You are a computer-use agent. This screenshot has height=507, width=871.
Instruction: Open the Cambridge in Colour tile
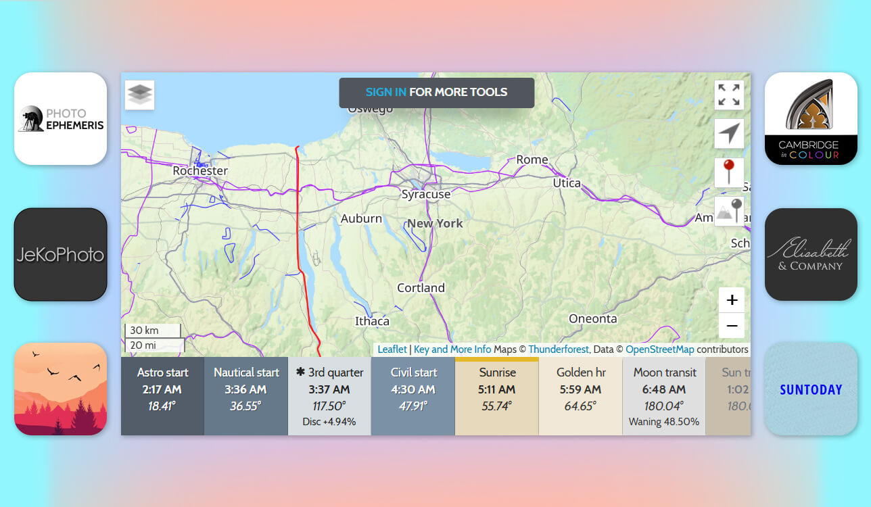coord(811,118)
